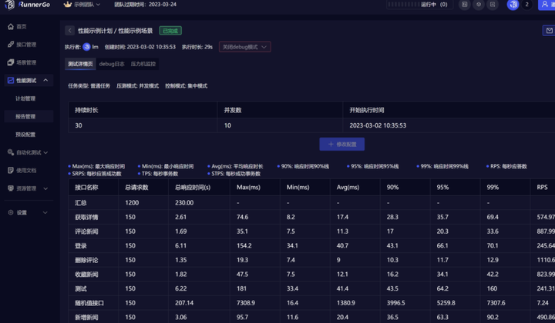Switch to the debug日志 tab
Screen dimensions: 555x323
pyautogui.click(x=112, y=64)
